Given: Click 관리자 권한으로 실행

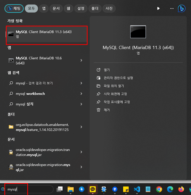Looking at the screenshot, I should pos(118,78).
